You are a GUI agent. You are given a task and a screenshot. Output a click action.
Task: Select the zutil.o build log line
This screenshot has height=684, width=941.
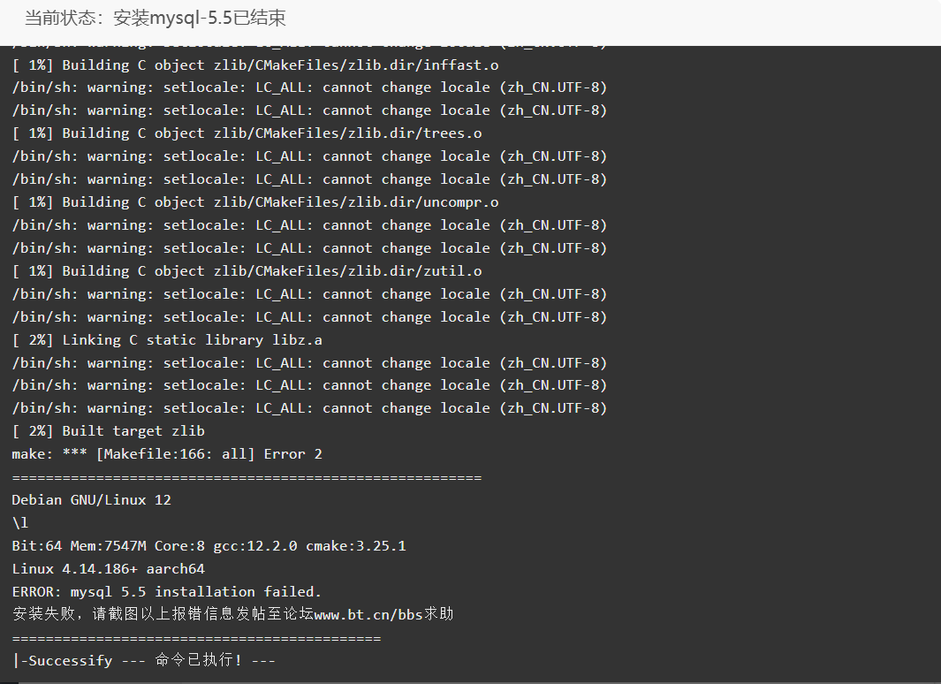point(247,271)
